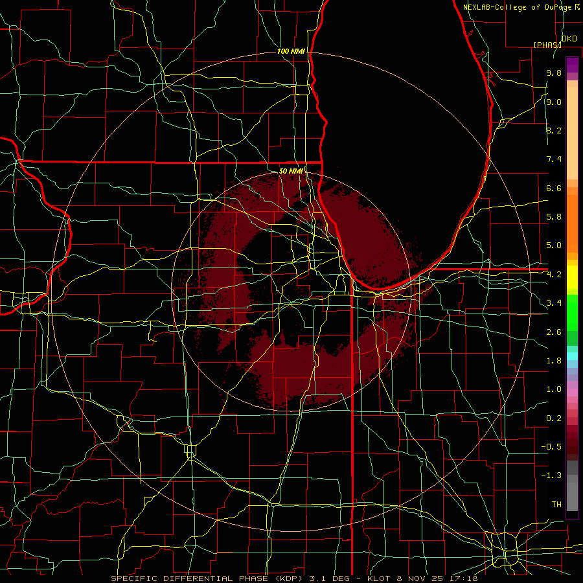Click the Specific Differential Phase caption

(294, 578)
